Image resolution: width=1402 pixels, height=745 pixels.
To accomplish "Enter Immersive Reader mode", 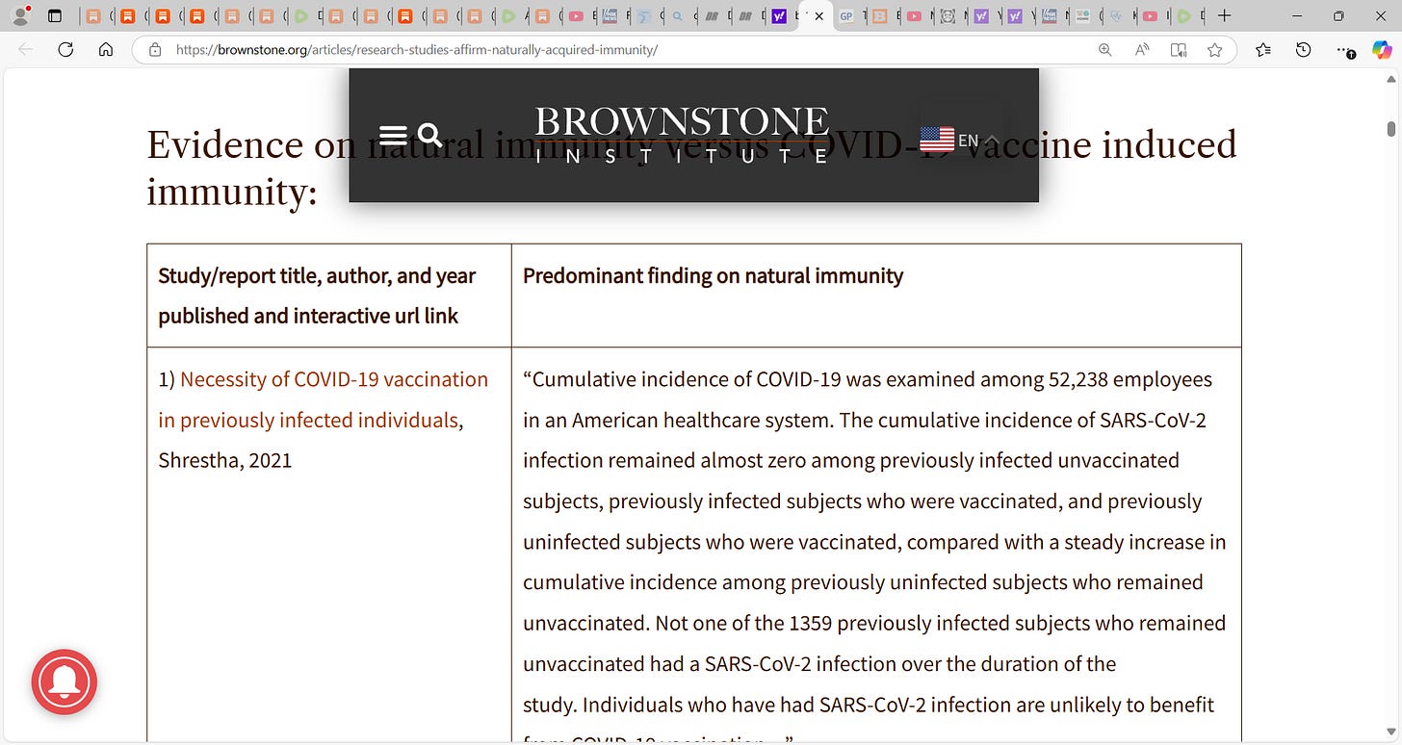I will point(1179,50).
